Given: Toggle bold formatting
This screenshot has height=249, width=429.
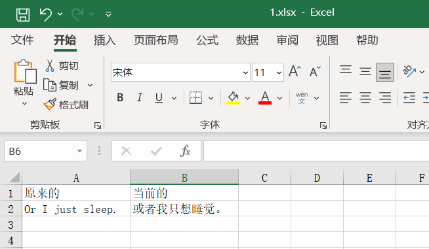Looking at the screenshot, I should (120, 97).
